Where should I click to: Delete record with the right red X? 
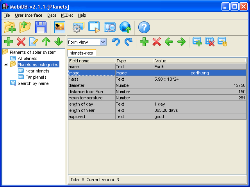point(157,42)
